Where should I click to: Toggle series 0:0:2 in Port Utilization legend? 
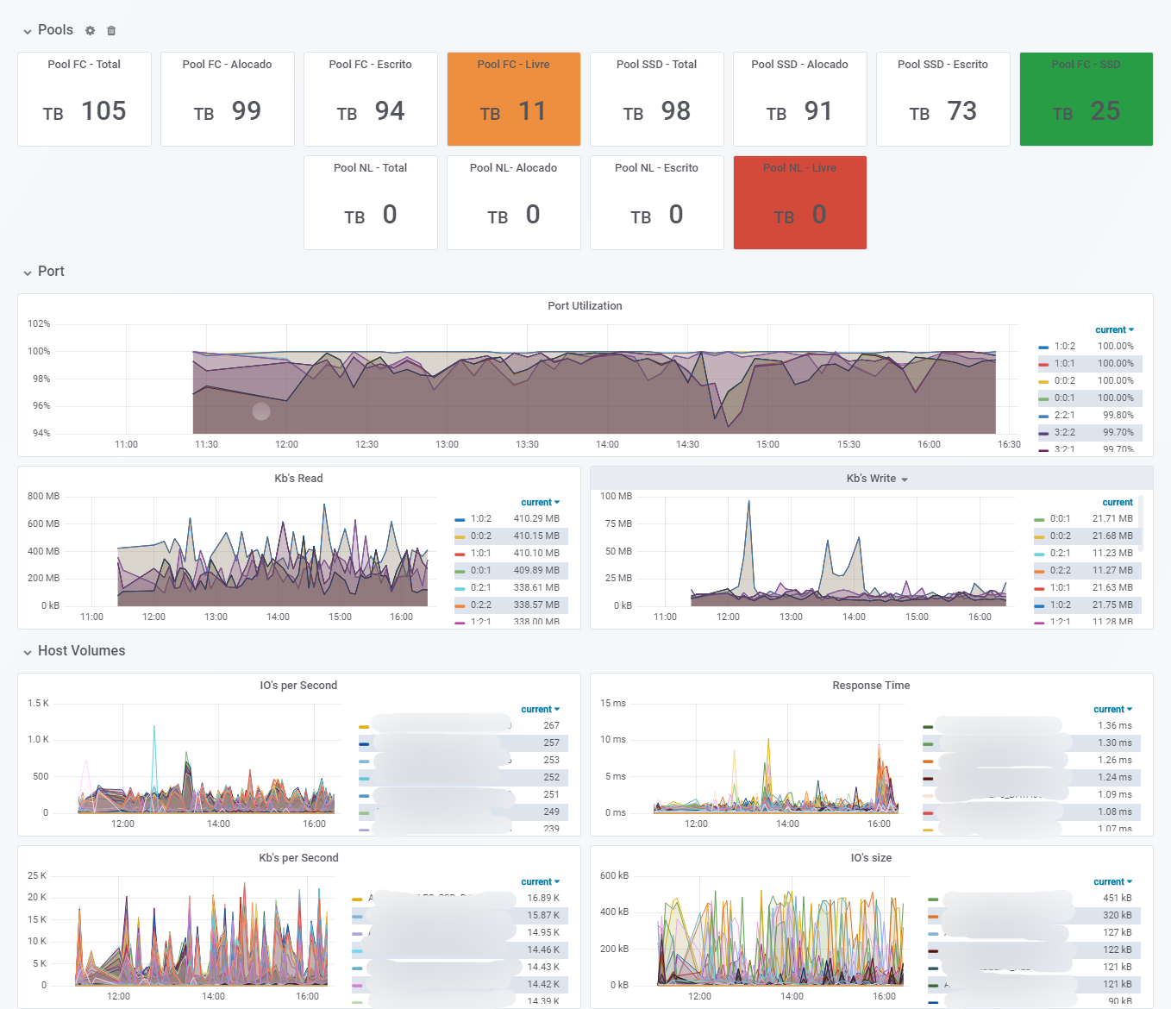(x=1065, y=381)
